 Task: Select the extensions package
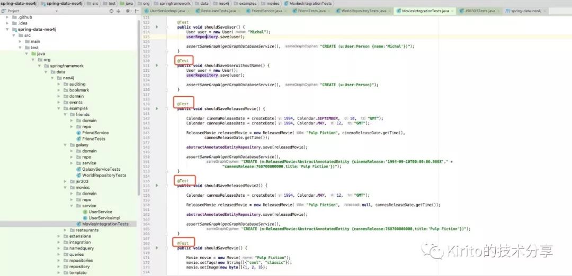pos(80,236)
